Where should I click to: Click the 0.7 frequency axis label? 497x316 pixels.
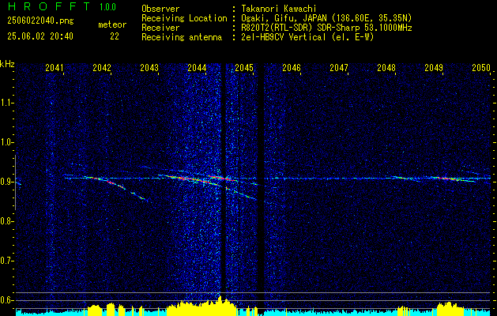(6, 261)
